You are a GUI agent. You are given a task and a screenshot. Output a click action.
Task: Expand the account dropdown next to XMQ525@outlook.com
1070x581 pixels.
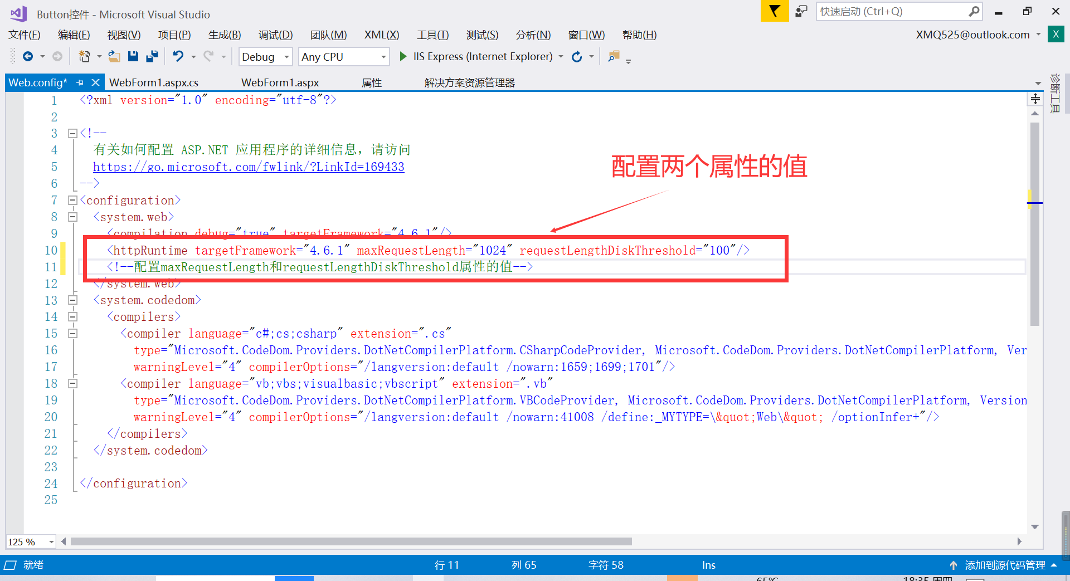point(1038,35)
